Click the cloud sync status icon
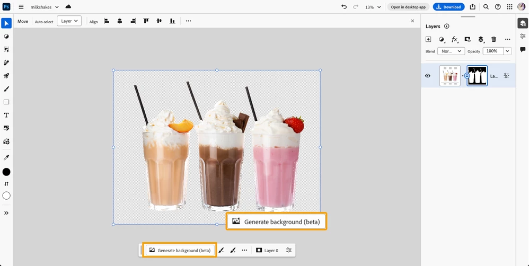 tap(68, 7)
